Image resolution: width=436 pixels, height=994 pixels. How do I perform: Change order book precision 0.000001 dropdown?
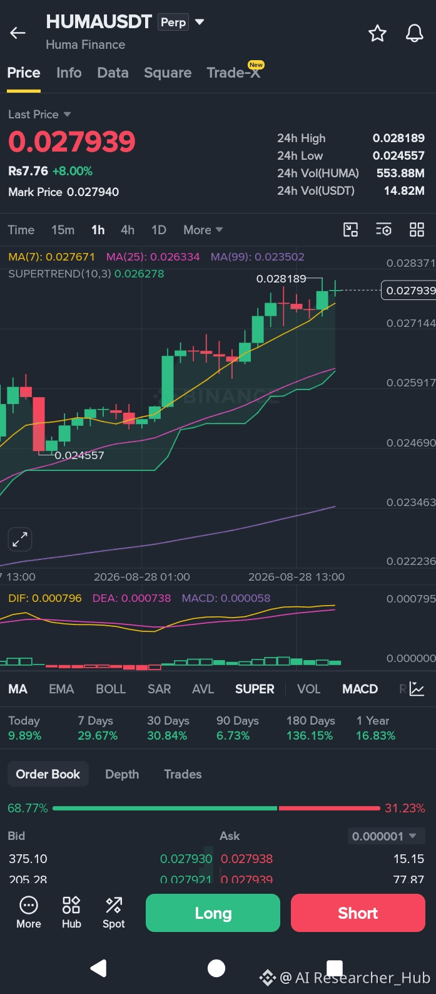pos(386,836)
